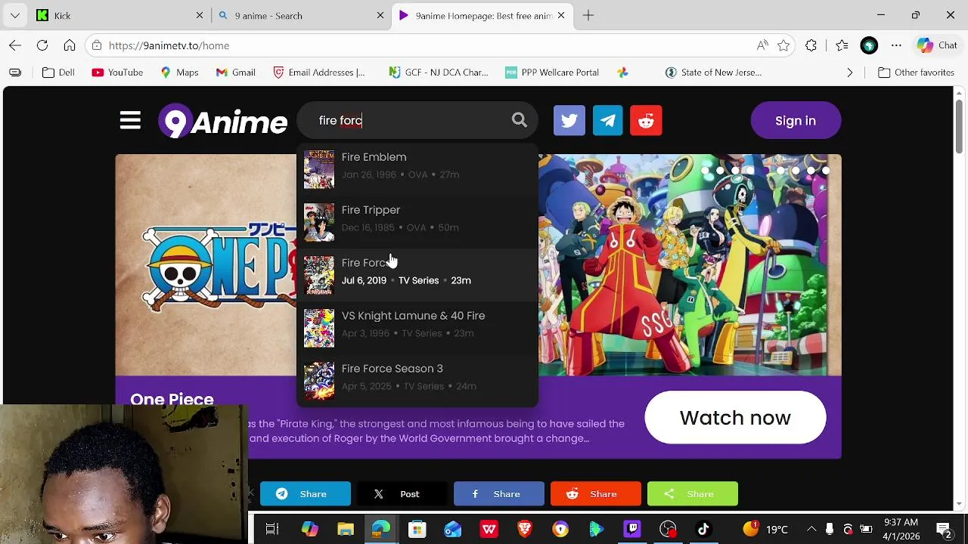The height and width of the screenshot is (544, 968).
Task: Share the page on Reddit
Action: point(596,494)
